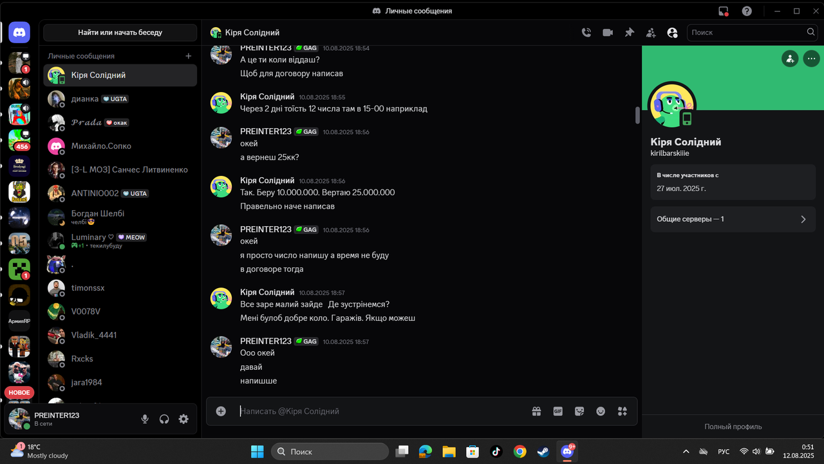The width and height of the screenshot is (824, 464).
Task: Open chat with Богдан Шелбі
Action: pyautogui.click(x=120, y=217)
